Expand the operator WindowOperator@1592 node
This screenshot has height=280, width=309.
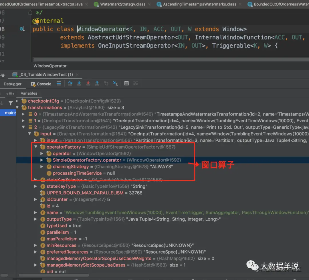42,153
